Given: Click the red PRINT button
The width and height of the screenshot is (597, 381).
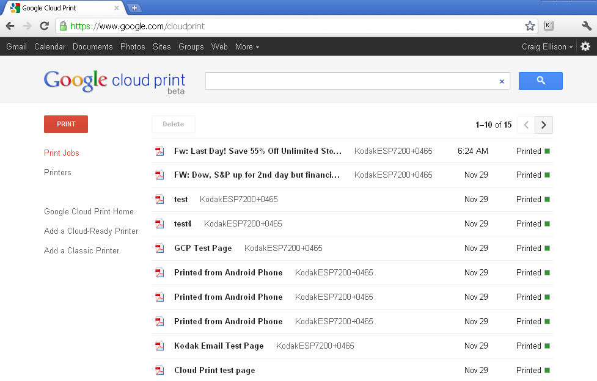Looking at the screenshot, I should pos(66,124).
